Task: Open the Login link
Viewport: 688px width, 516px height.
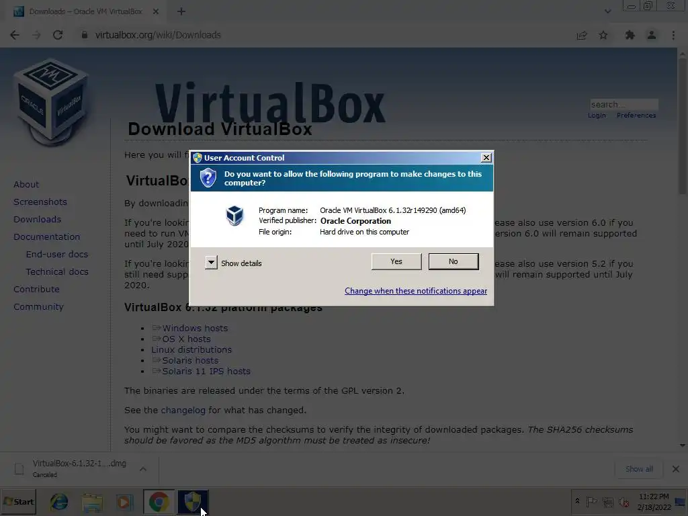Action: (597, 116)
